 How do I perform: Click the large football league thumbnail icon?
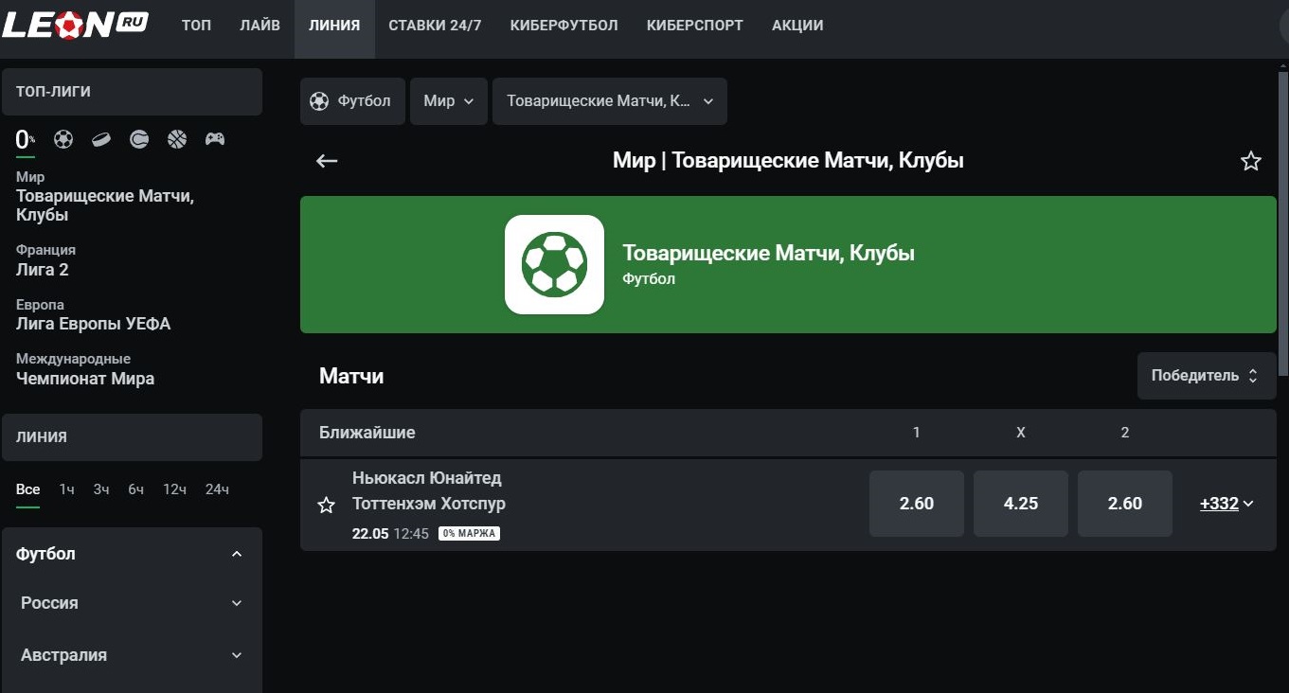pyautogui.click(x=554, y=264)
